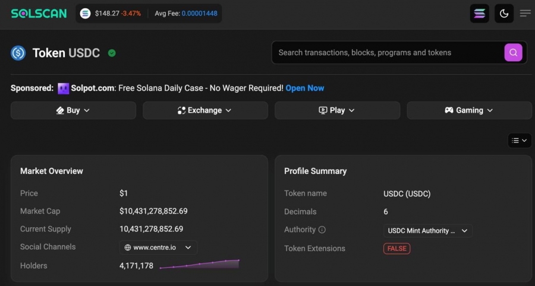Open the Play menu
Image resolution: width=535 pixels, height=286 pixels.
coord(337,110)
